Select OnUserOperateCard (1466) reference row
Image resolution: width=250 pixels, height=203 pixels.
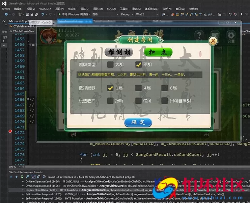[129, 181]
